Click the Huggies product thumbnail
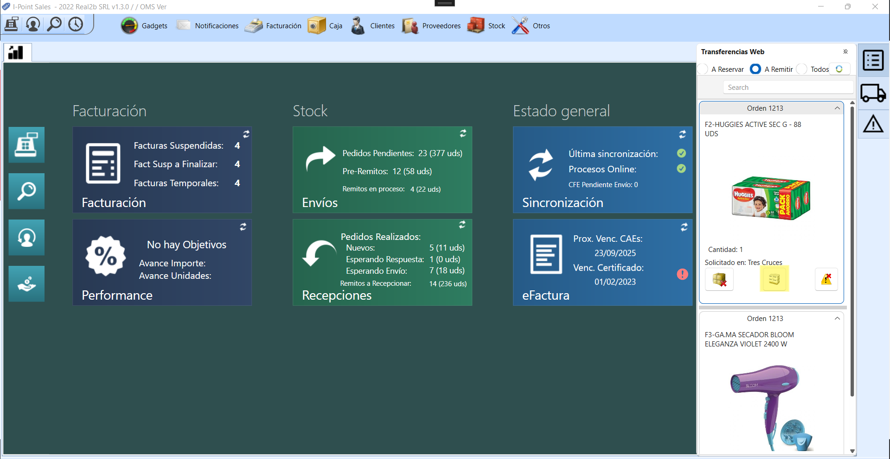This screenshot has width=890, height=459. click(771, 198)
